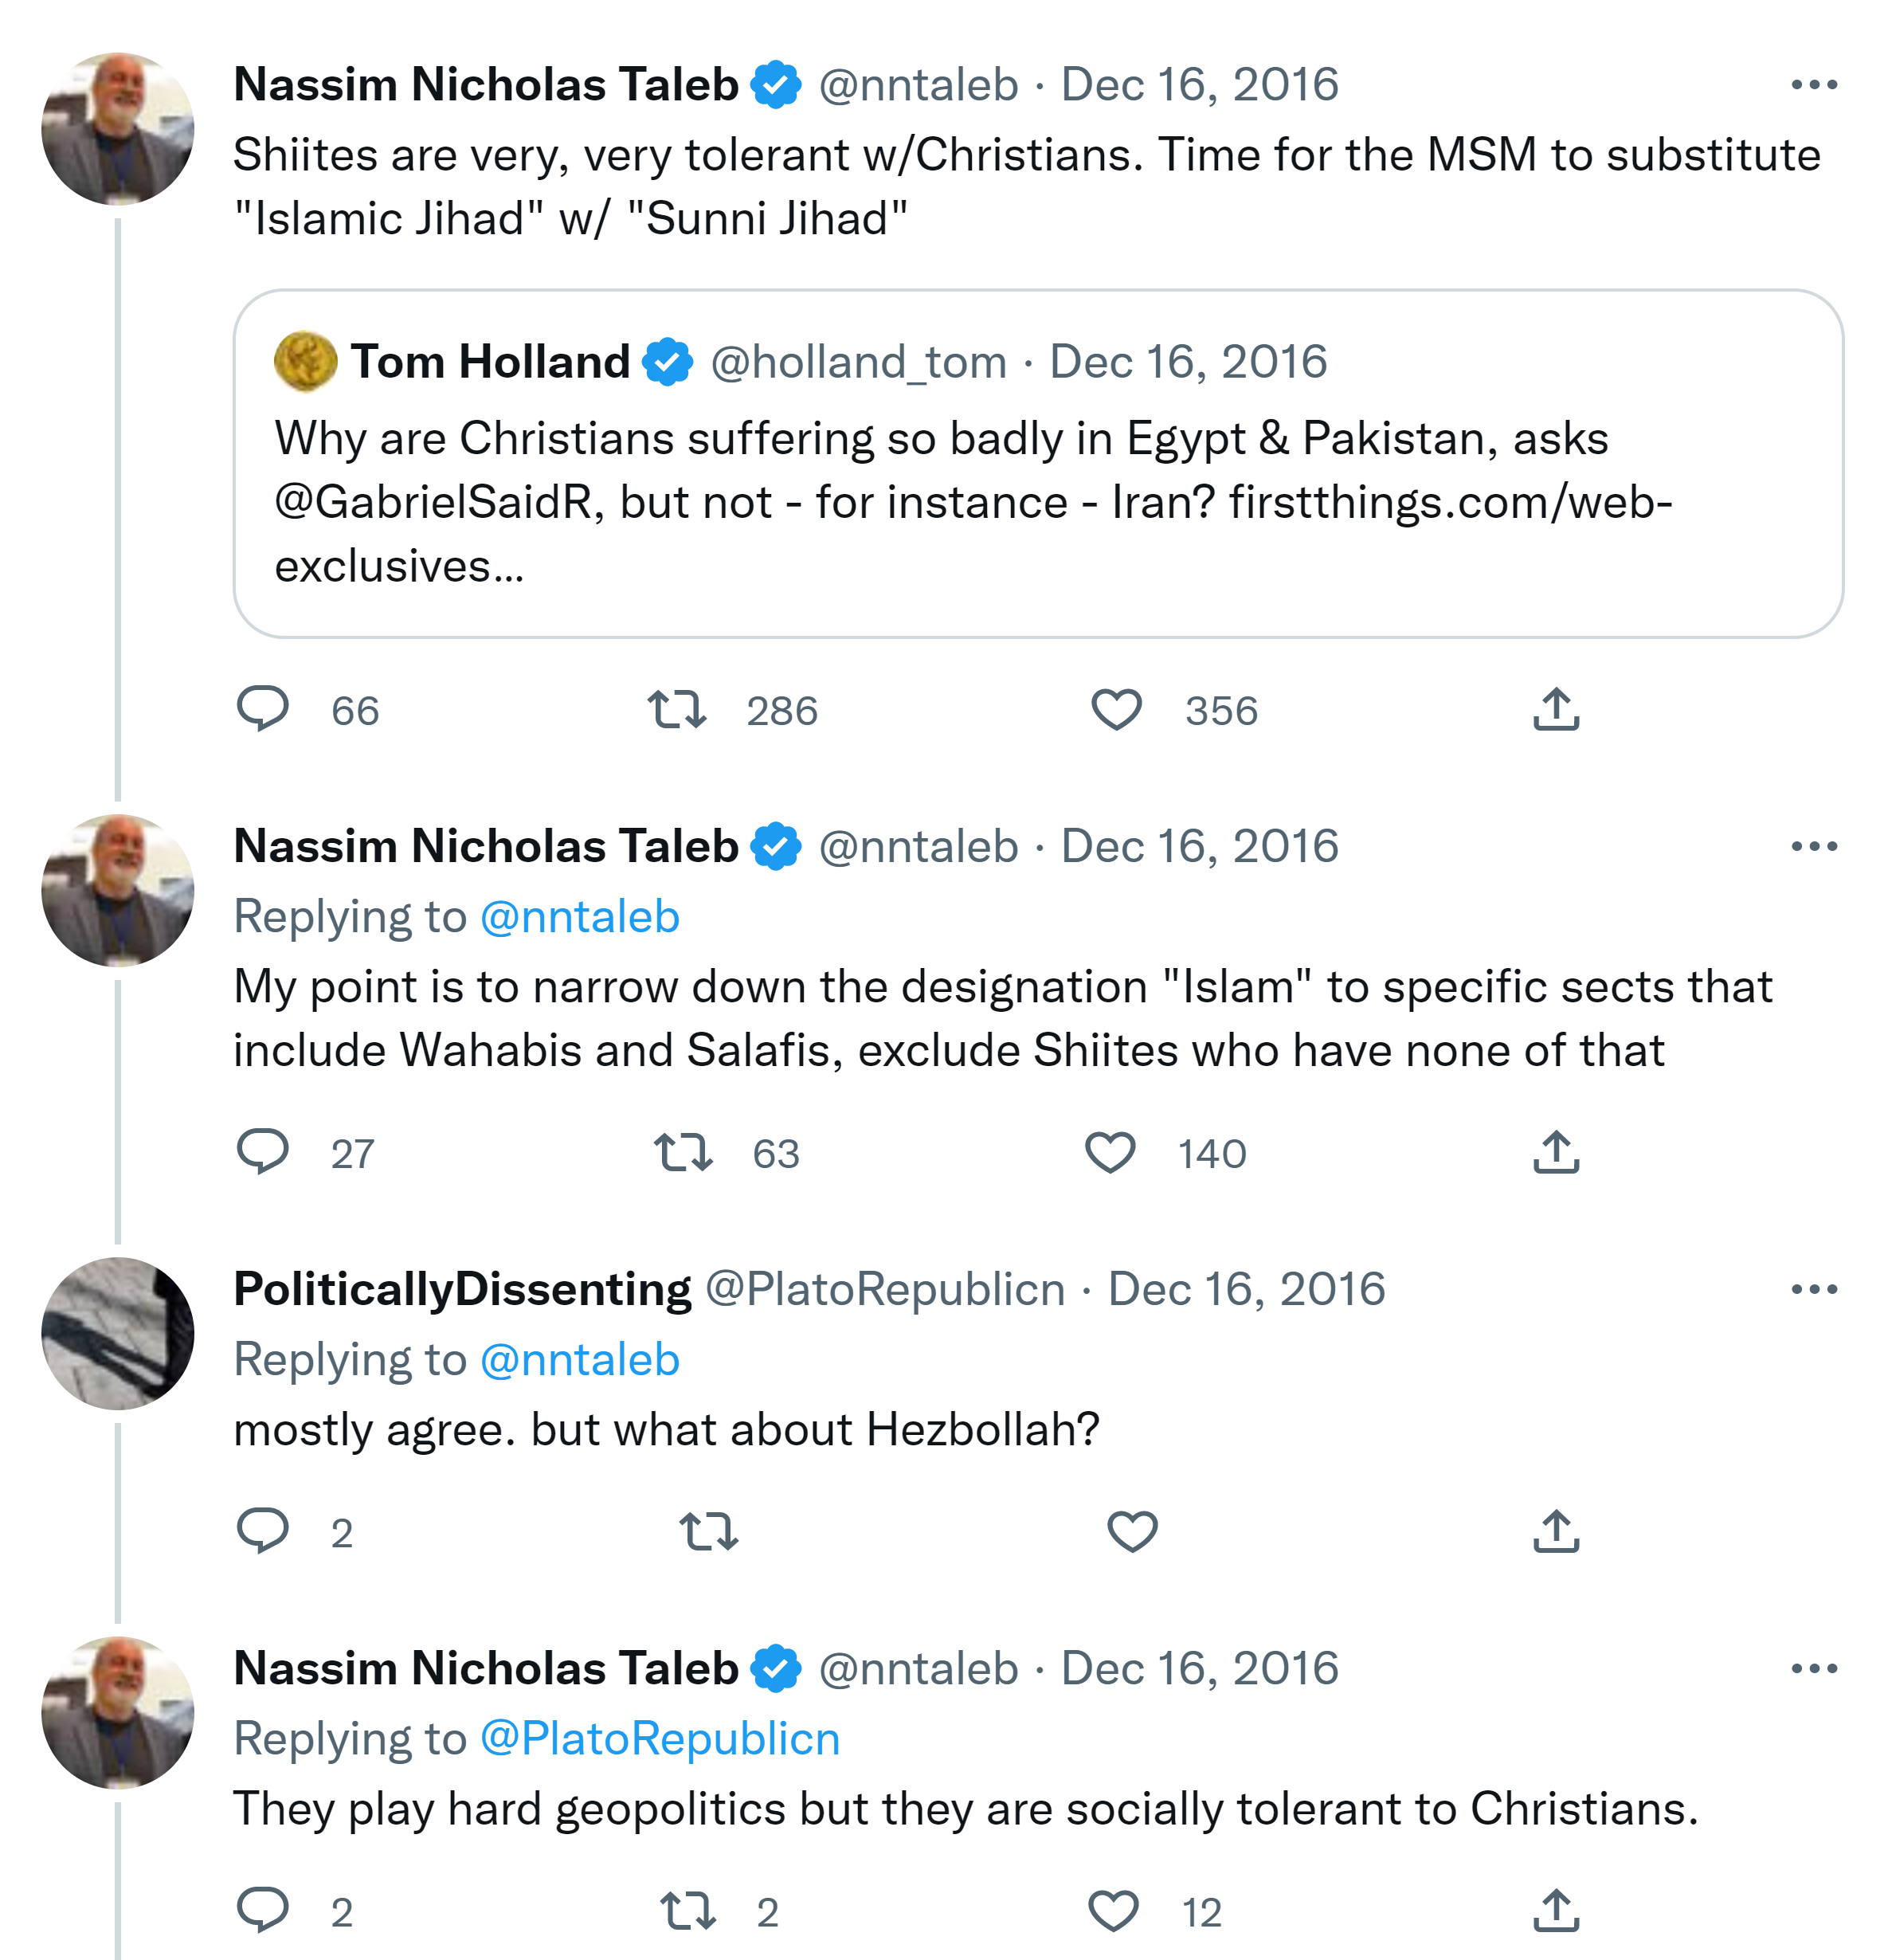Viewport: 1888px width, 1960px height.
Task: Open the @holland_tom handle in the quote
Action: click(x=858, y=362)
